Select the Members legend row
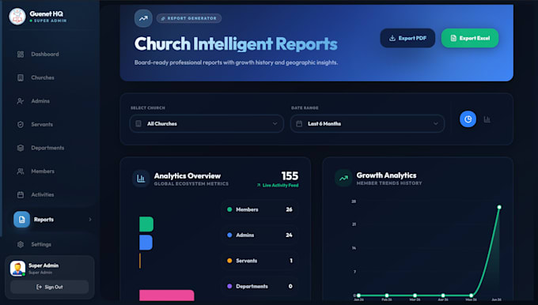Image resolution: width=538 pixels, height=305 pixels. [x=260, y=209]
